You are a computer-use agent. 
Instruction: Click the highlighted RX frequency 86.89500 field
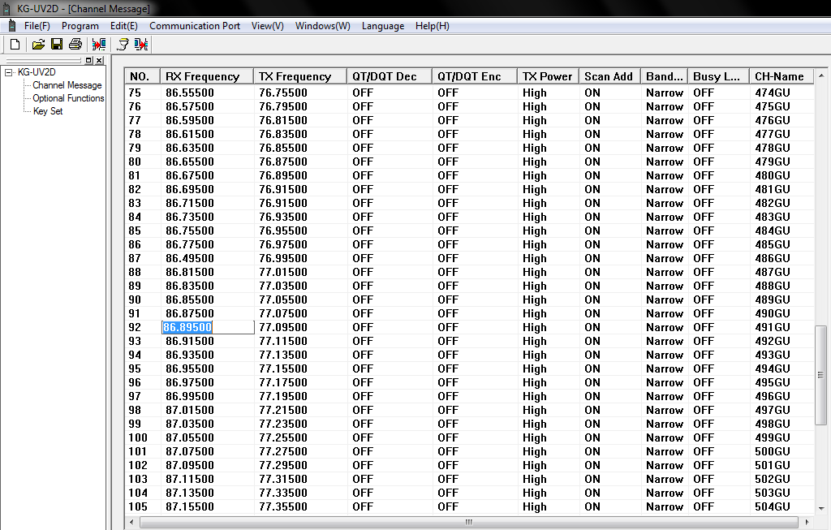pos(208,327)
